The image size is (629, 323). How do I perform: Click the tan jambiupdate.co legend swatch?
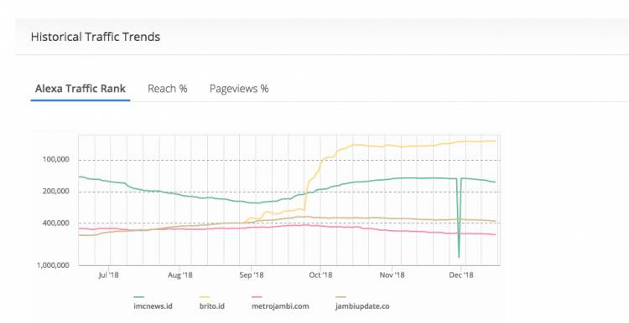click(x=340, y=297)
